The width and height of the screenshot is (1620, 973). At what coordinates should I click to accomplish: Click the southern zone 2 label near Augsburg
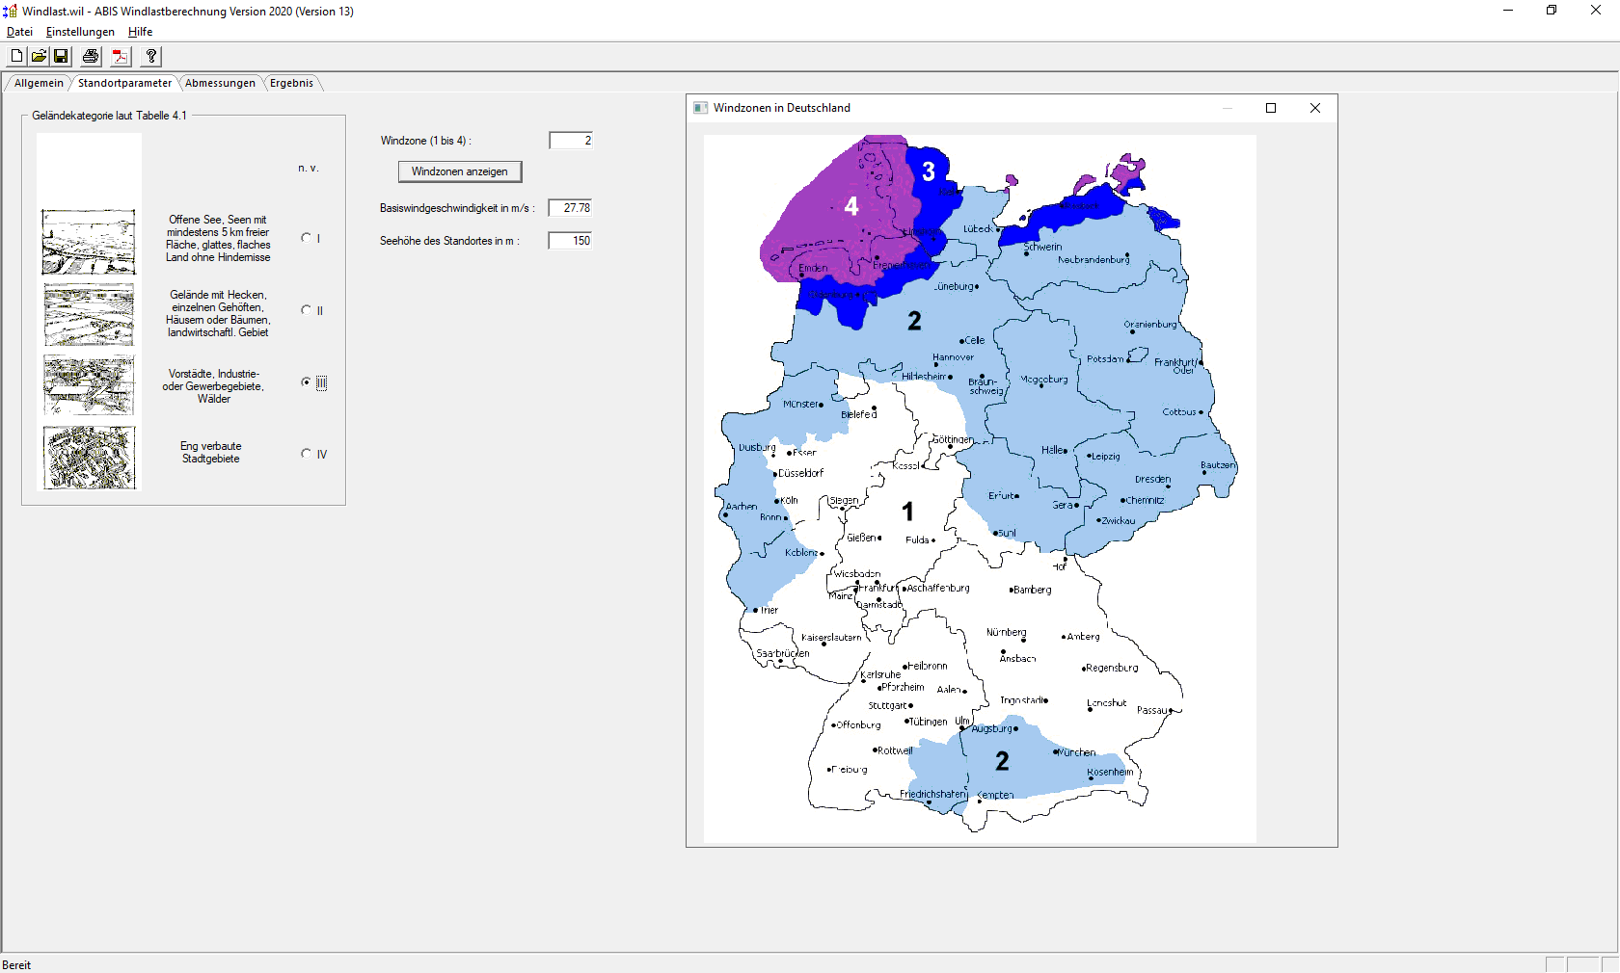1002,761
